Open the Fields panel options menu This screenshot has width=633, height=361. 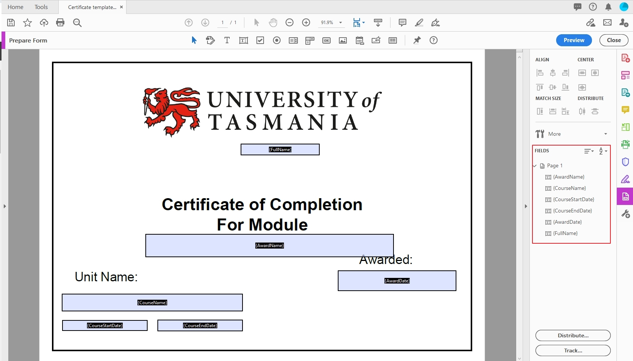point(589,151)
